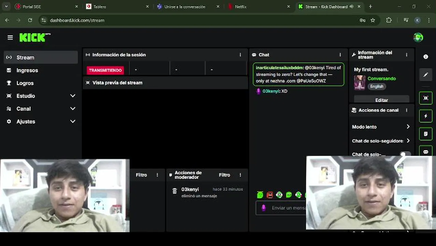Reload the dashboard page
The width and height of the screenshot is (436, 246).
click(x=30, y=20)
